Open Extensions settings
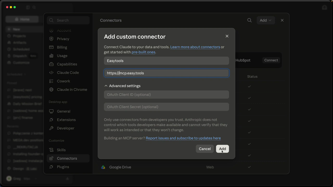The width and height of the screenshot is (333, 187). point(68,120)
